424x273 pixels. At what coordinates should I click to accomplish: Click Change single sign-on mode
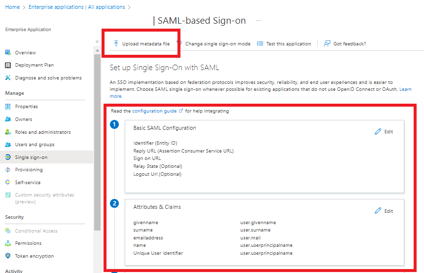pos(217,43)
